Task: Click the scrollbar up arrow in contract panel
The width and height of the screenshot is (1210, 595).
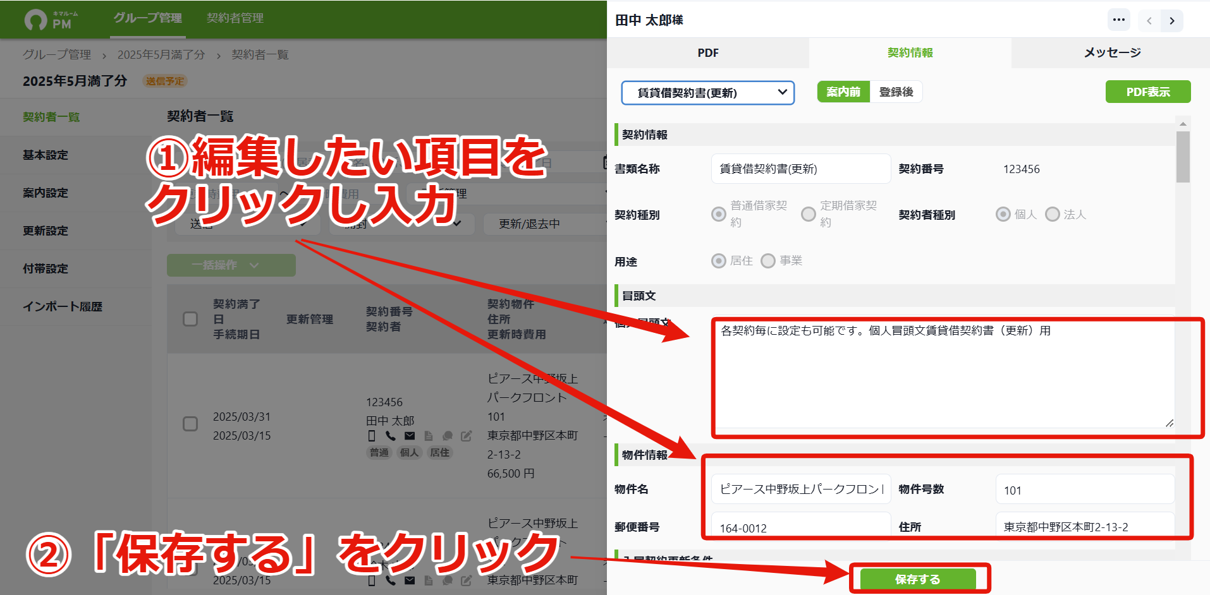Action: (1183, 123)
